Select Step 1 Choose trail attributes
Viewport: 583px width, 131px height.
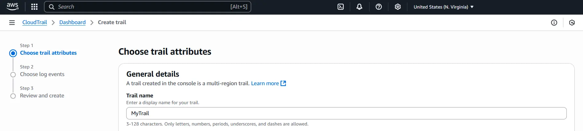[48, 53]
